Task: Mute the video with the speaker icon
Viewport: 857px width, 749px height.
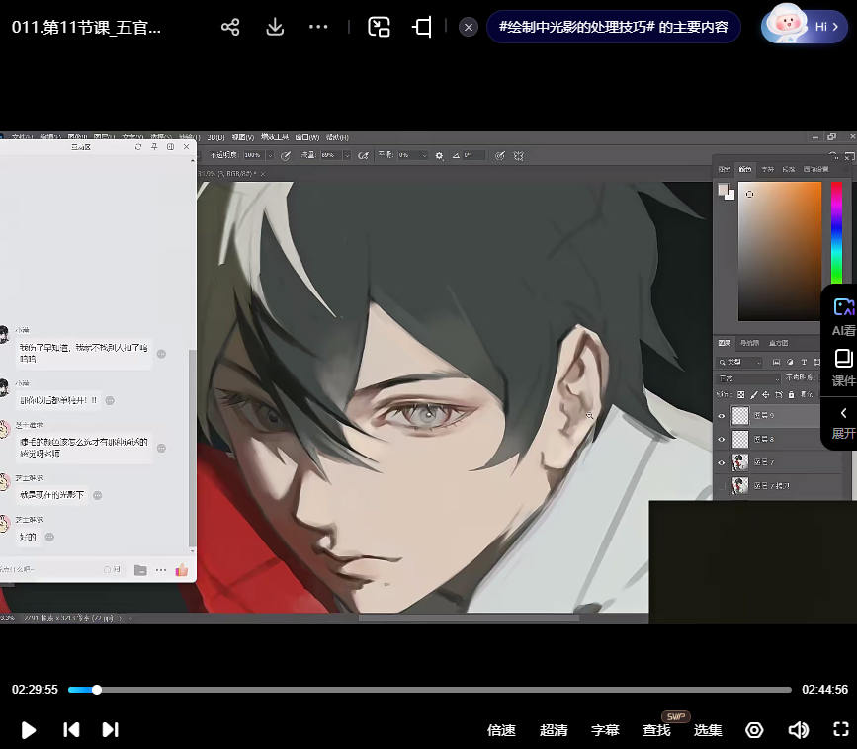Action: pyautogui.click(x=798, y=730)
